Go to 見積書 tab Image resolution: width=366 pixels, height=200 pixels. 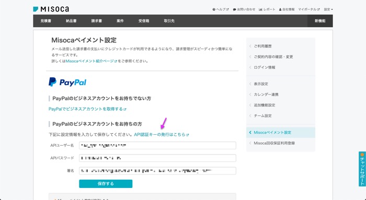46,21
